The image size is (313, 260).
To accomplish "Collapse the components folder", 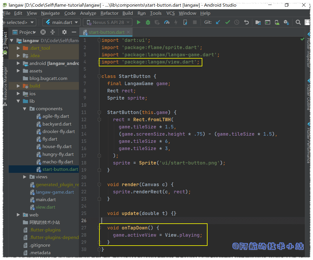I will click(25, 109).
